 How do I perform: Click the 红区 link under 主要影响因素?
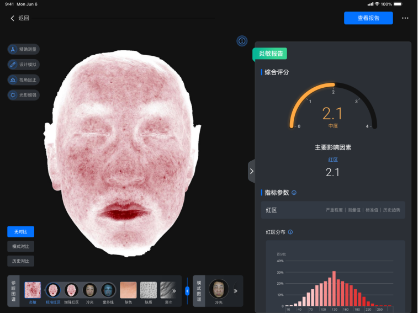click(x=333, y=160)
